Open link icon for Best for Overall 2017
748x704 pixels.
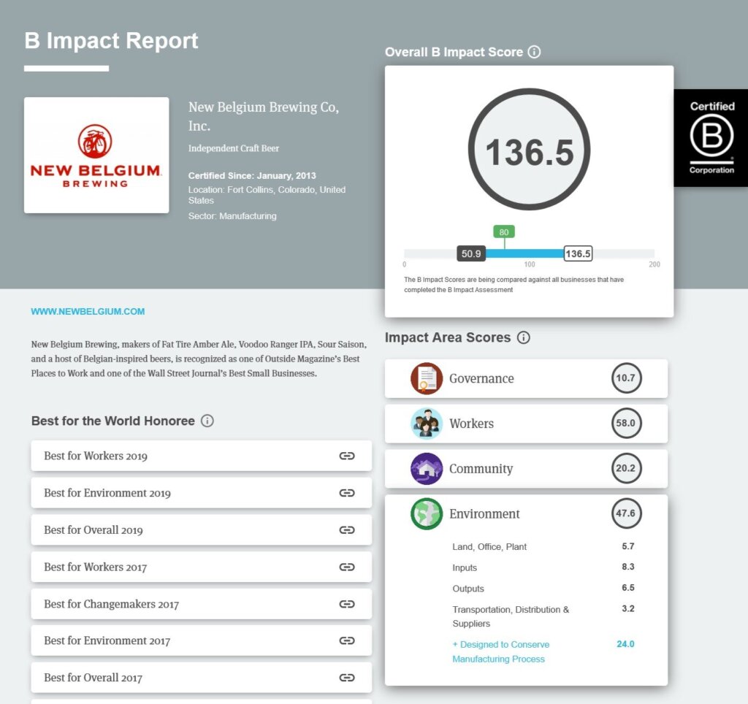tap(347, 677)
